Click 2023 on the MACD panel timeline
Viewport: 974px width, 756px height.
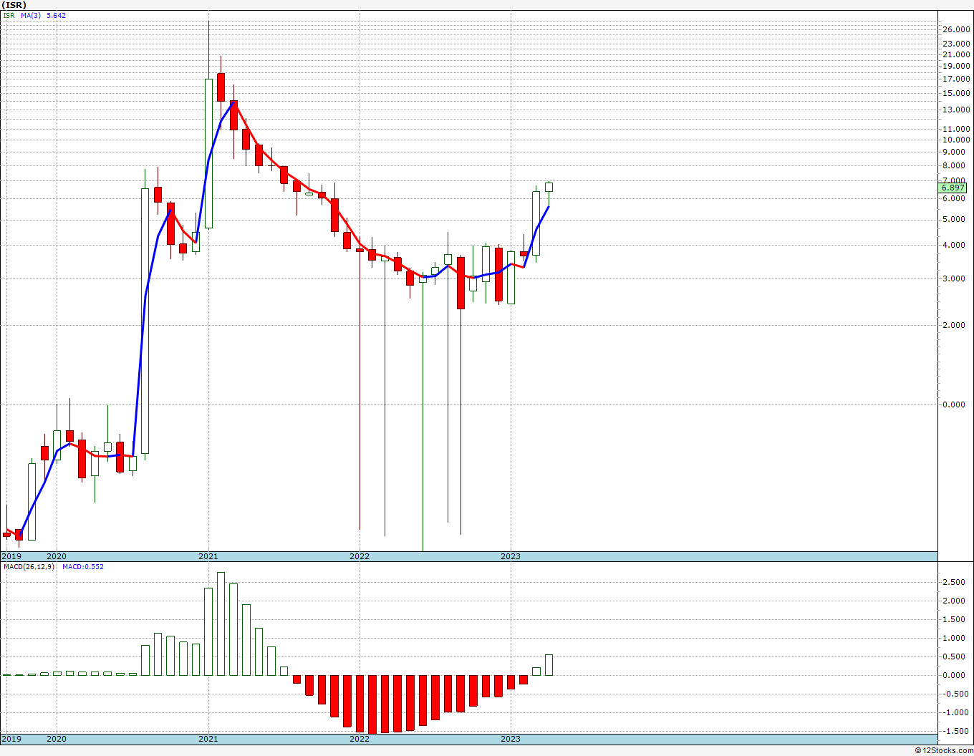[511, 739]
